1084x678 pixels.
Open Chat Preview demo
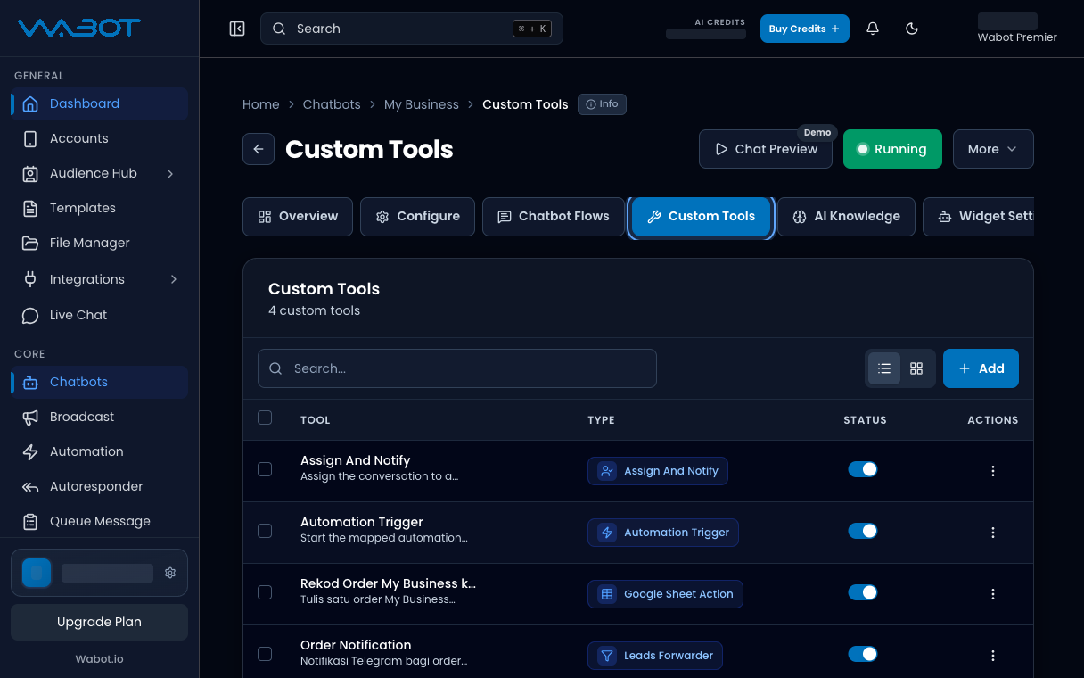[x=766, y=149]
